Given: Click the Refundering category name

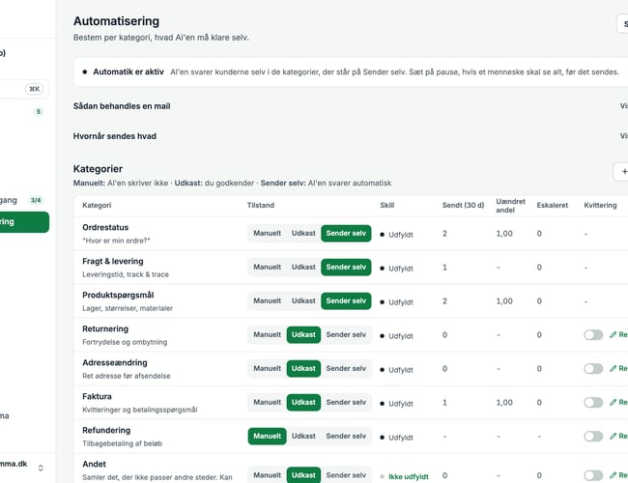Looking at the screenshot, I should click(x=106, y=430).
